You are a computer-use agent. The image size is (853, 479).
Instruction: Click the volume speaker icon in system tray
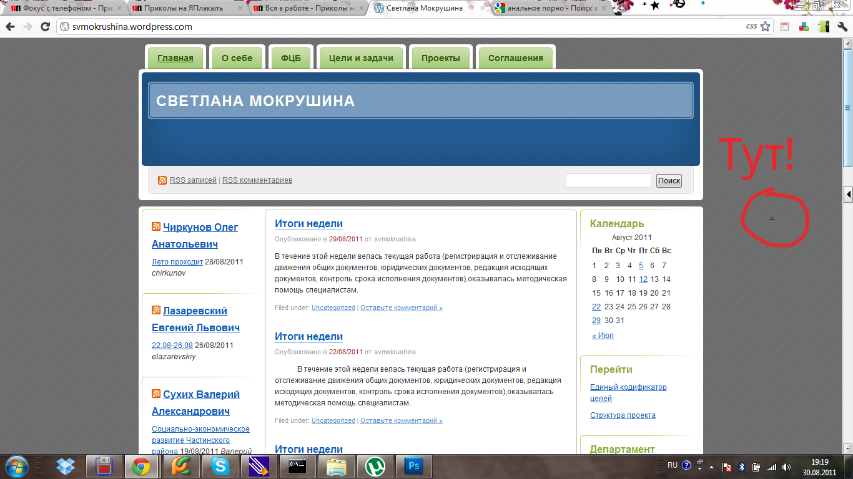(786, 467)
